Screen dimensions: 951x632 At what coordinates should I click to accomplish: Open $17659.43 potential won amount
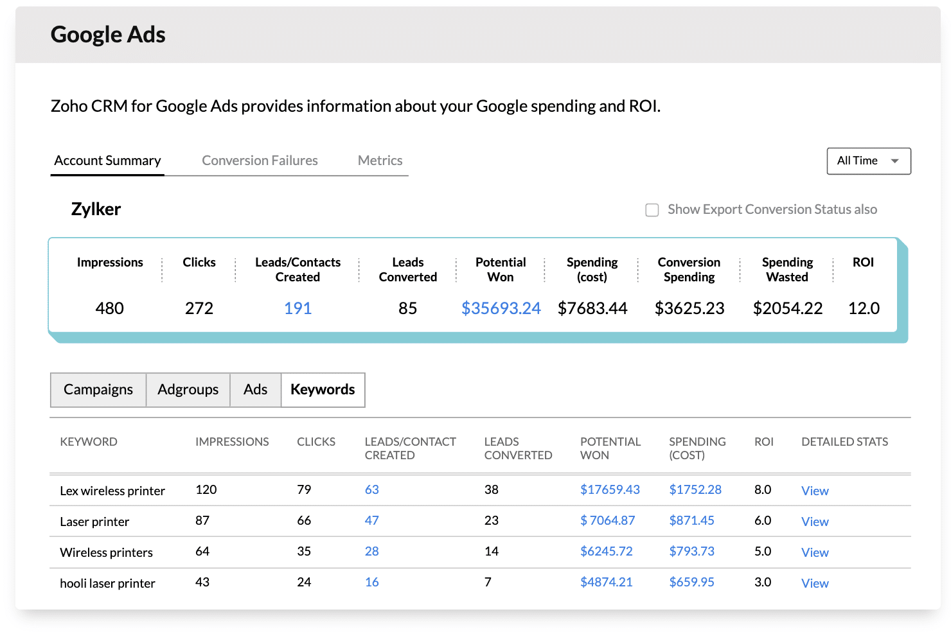(x=609, y=489)
